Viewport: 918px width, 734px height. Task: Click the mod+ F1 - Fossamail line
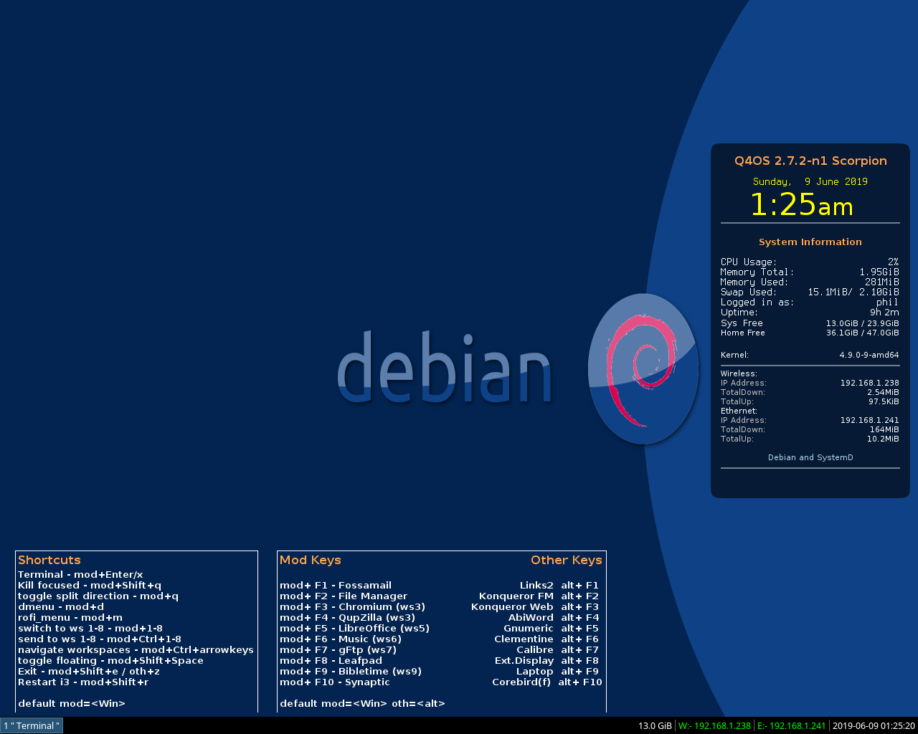point(336,586)
